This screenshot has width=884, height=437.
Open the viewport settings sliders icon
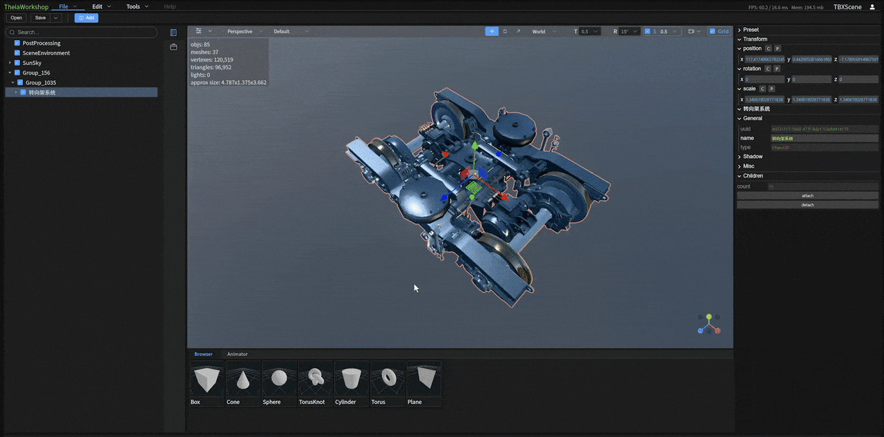click(x=199, y=31)
